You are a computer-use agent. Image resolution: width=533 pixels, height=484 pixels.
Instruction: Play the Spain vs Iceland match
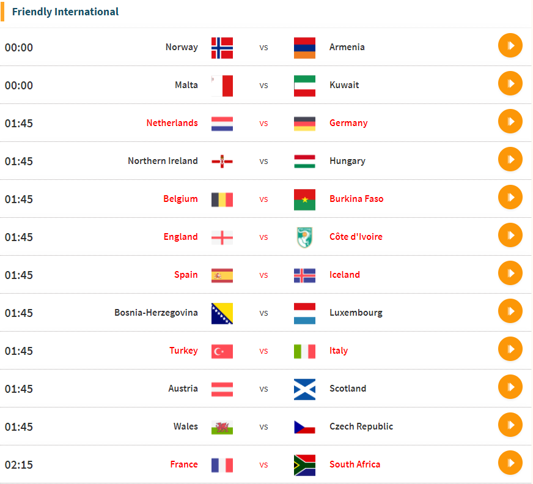pyautogui.click(x=510, y=274)
